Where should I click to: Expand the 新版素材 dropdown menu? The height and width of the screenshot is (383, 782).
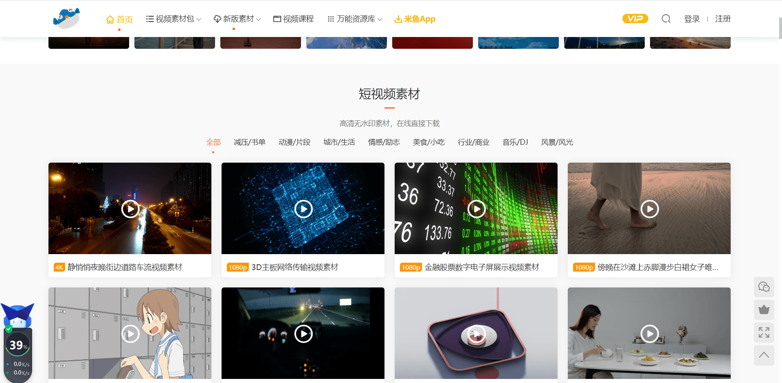pyautogui.click(x=237, y=19)
